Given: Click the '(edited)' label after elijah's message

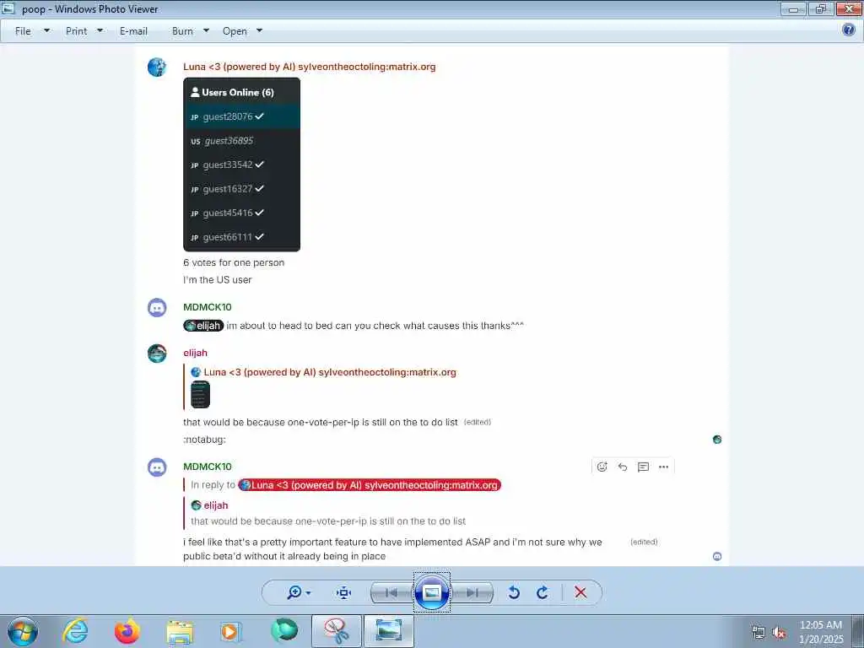Looking at the screenshot, I should pos(478,422).
